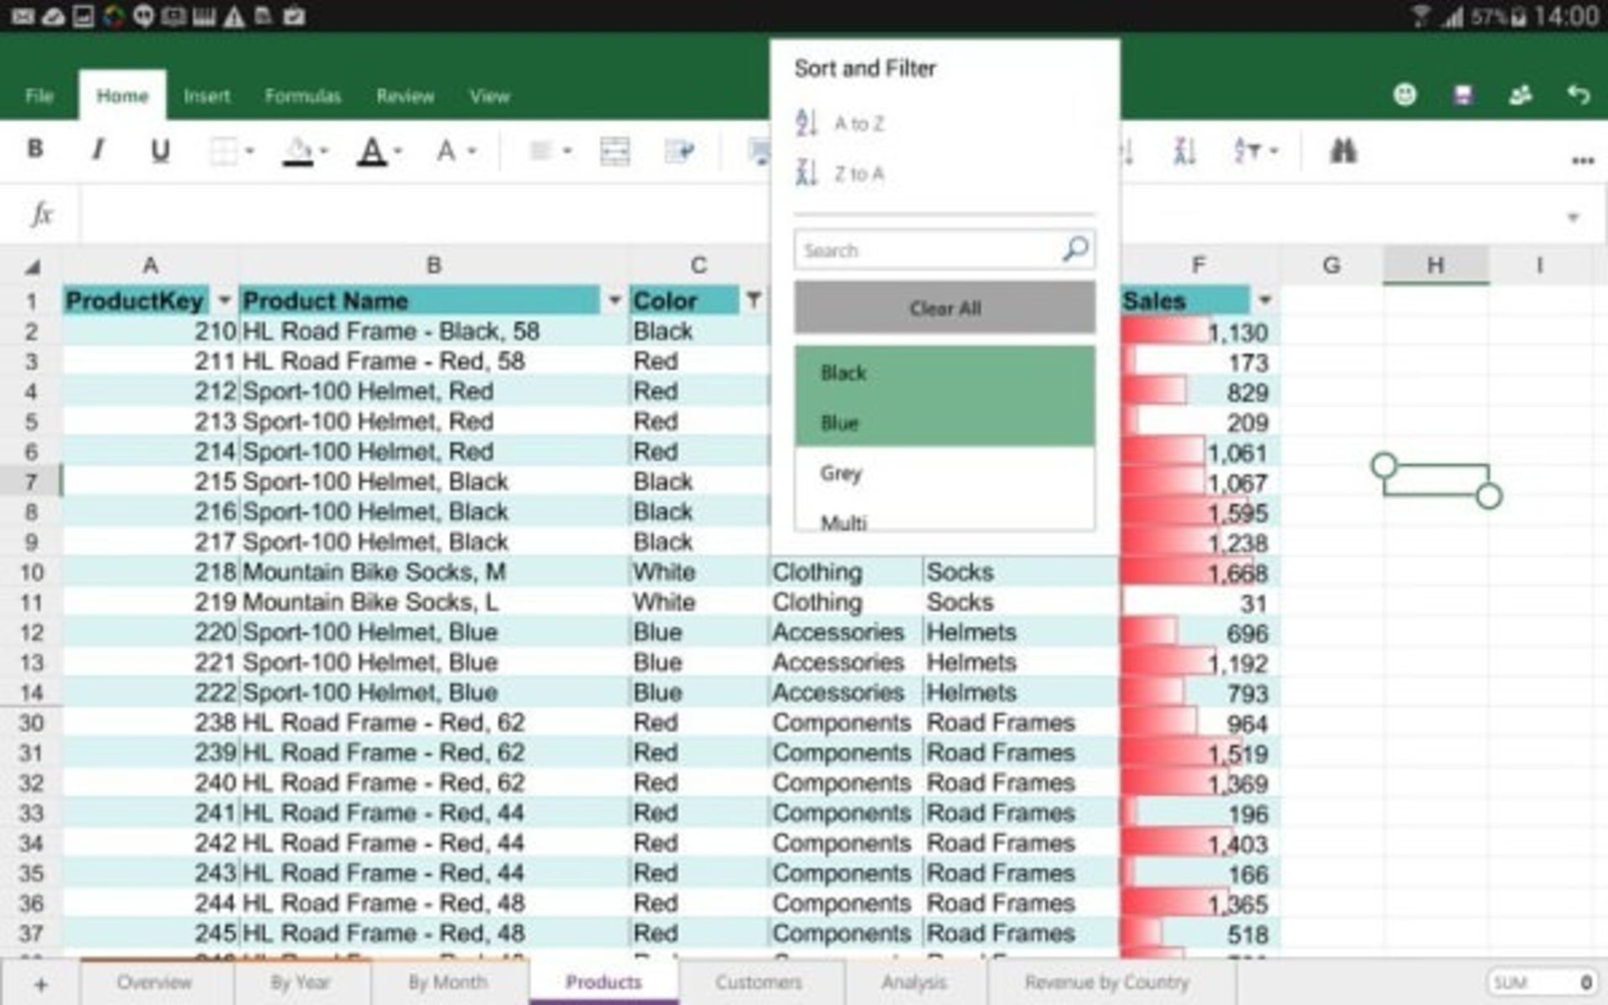Open the Customers sheet tab
The image size is (1608, 1005).
tap(759, 982)
